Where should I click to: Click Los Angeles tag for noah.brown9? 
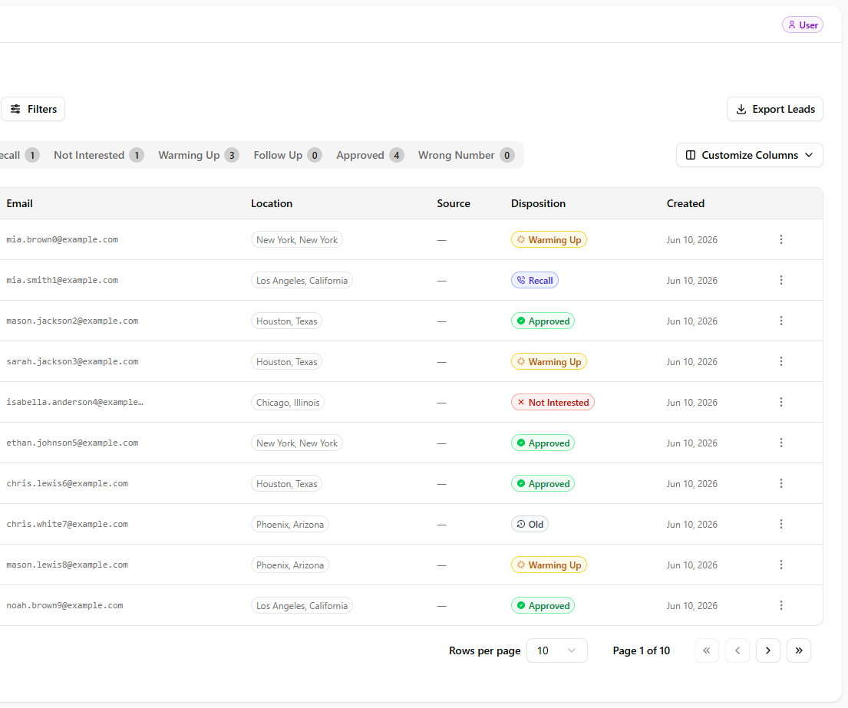[x=302, y=605]
